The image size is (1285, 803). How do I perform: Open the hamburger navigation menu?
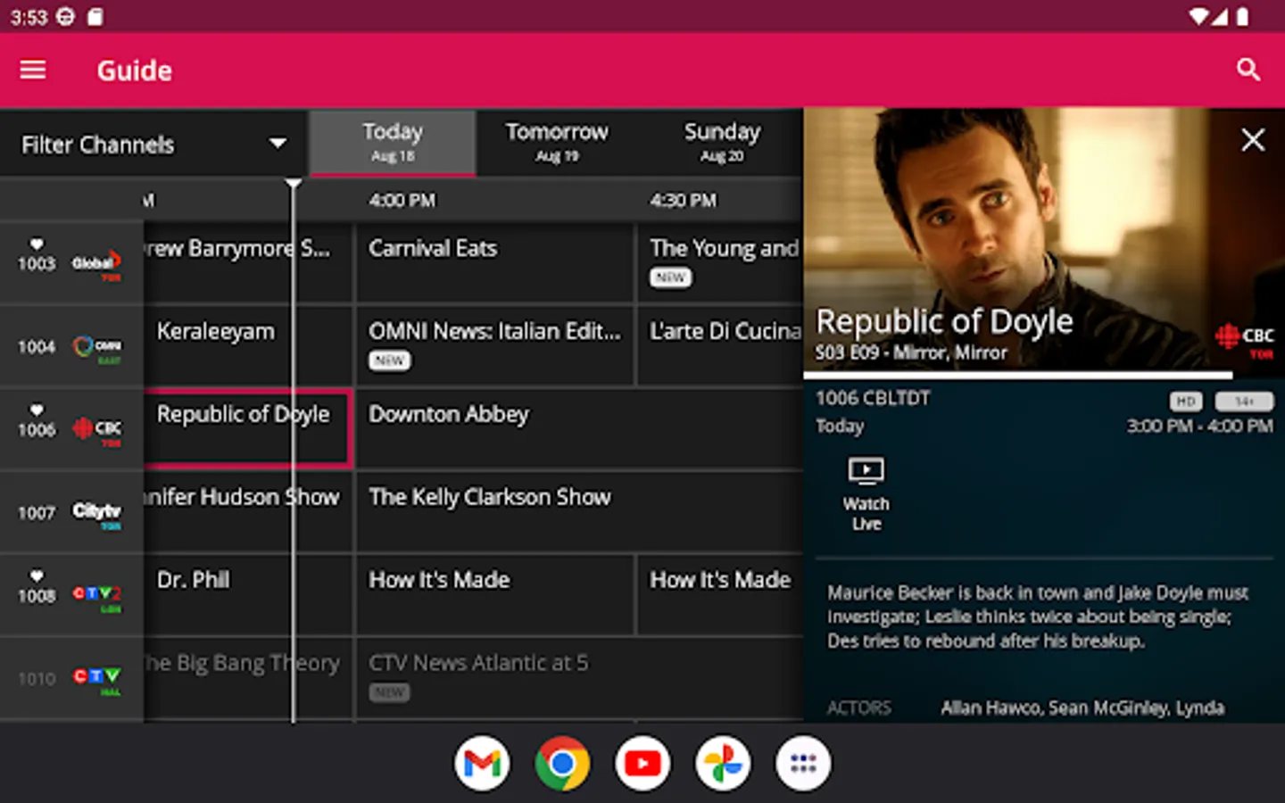[33, 70]
